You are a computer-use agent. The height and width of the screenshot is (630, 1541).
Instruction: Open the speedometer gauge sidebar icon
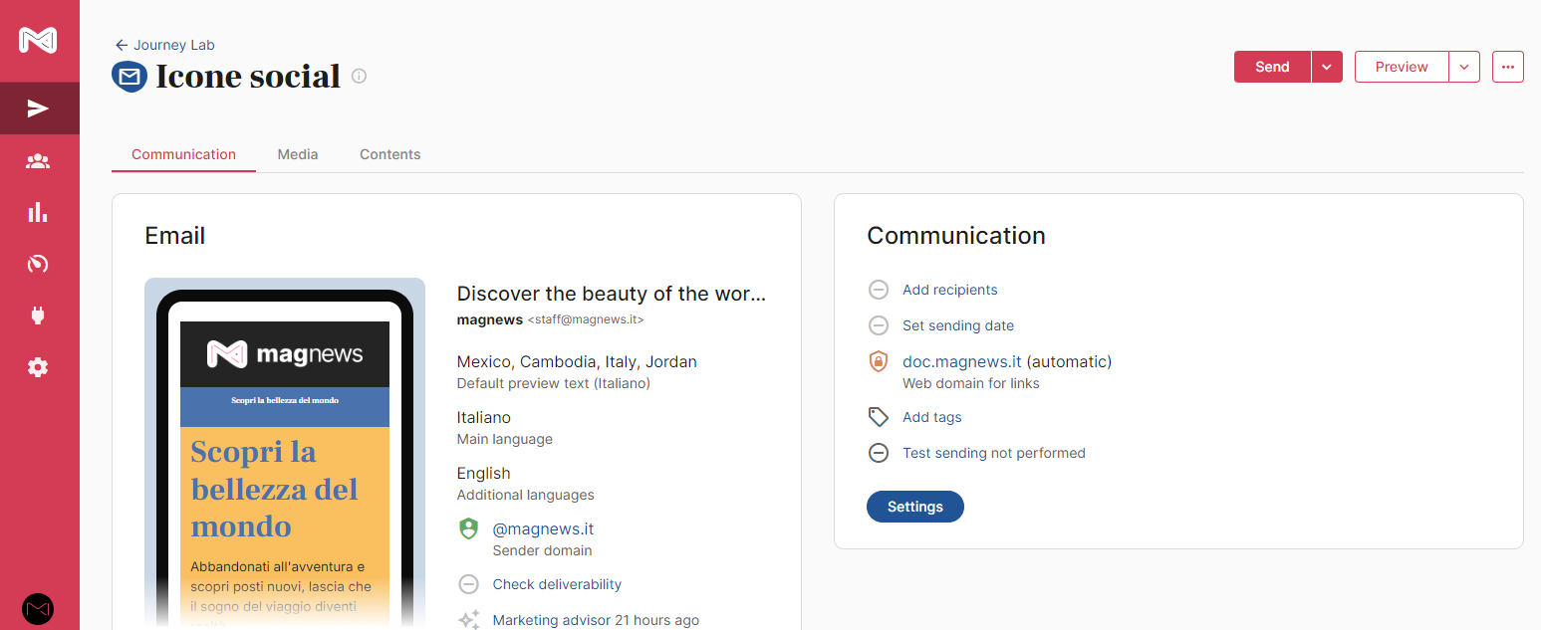pyautogui.click(x=38, y=264)
